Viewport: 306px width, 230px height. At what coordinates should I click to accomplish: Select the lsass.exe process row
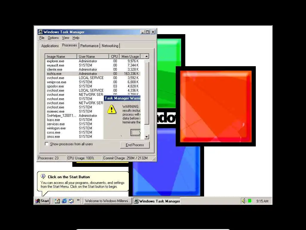[x=74, y=120]
